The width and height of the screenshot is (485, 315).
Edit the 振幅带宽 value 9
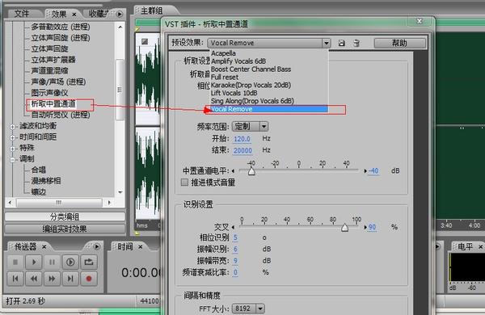pos(235,261)
